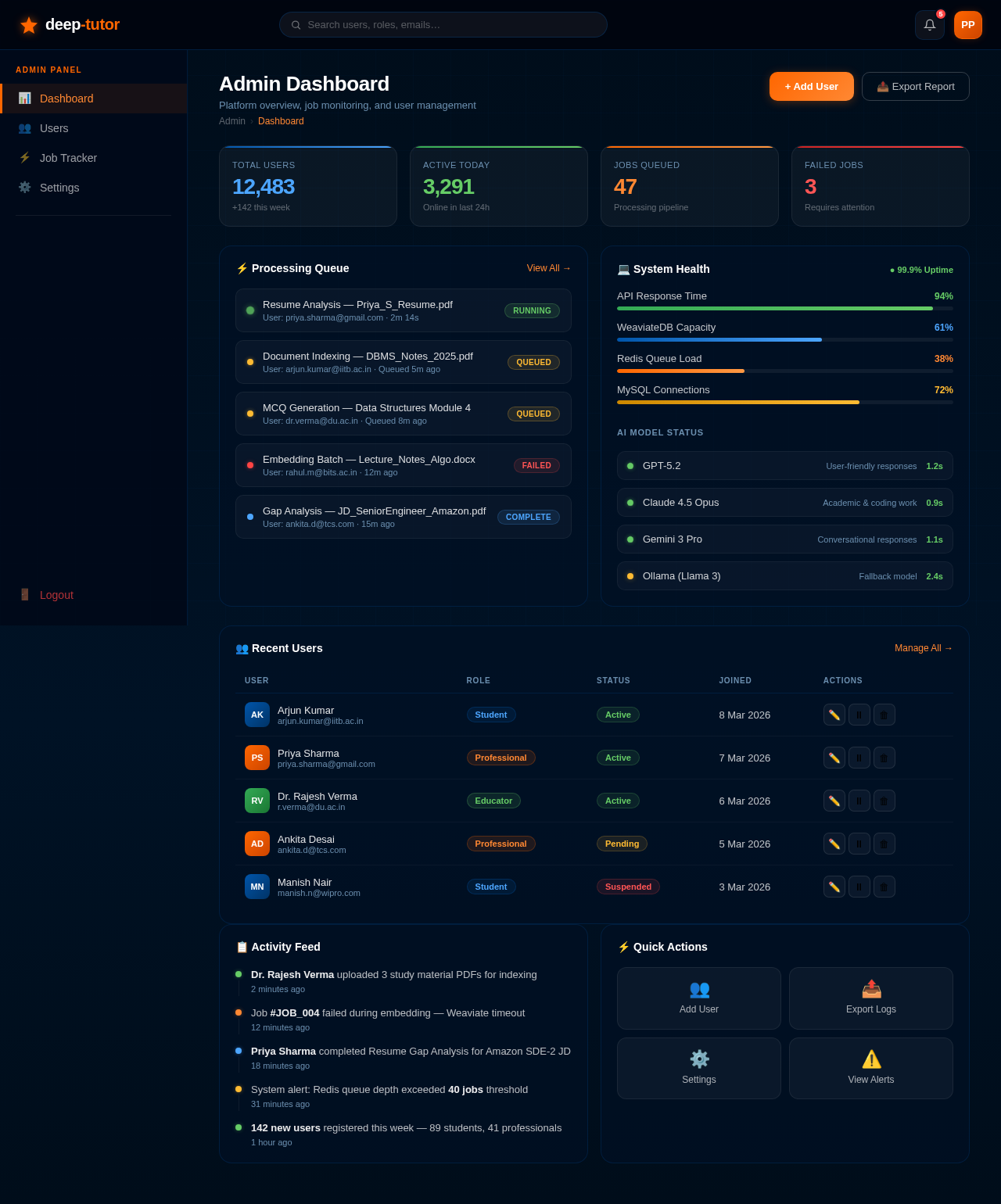Click the search users input field
1001x1204 pixels.
443,24
